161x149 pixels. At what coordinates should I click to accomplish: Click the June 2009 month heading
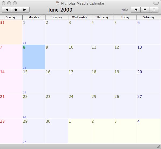pyautogui.click(x=60, y=10)
